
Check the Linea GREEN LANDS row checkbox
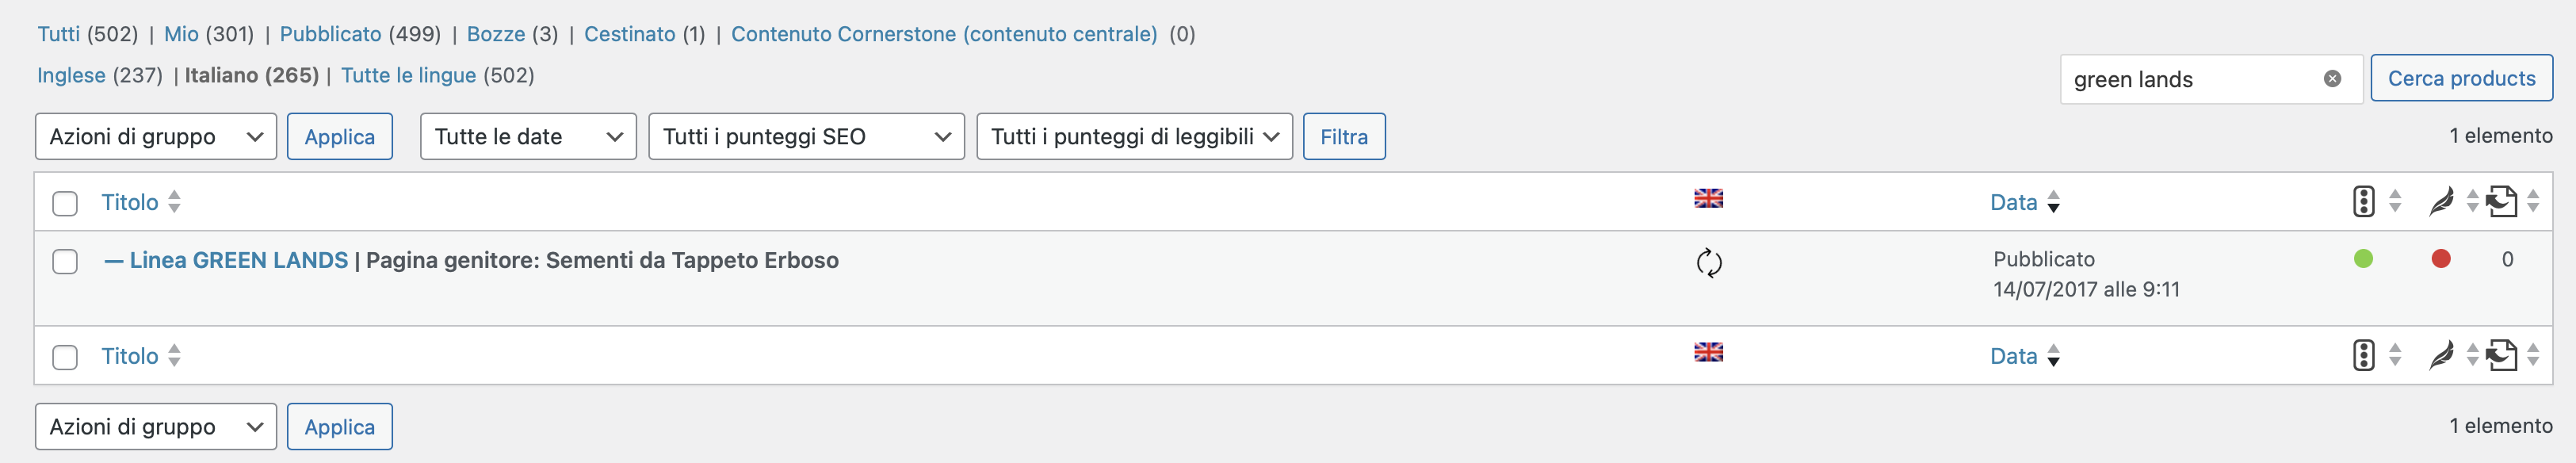coord(65,261)
